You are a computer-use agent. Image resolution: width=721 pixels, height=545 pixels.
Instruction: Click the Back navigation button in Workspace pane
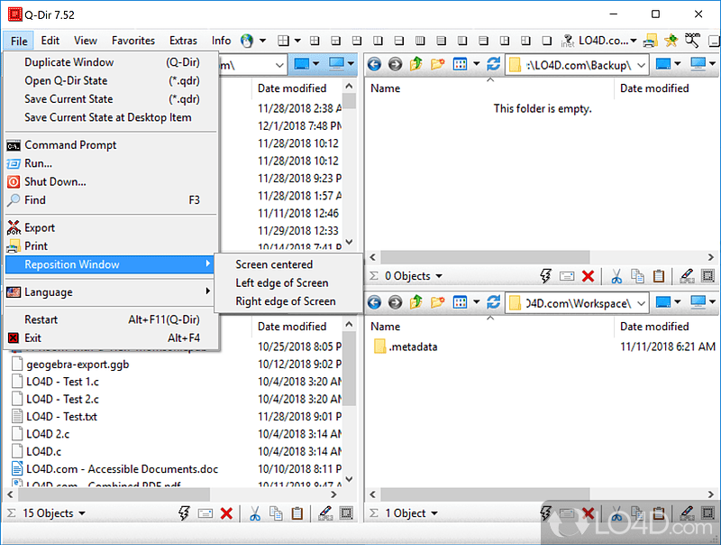coord(373,302)
